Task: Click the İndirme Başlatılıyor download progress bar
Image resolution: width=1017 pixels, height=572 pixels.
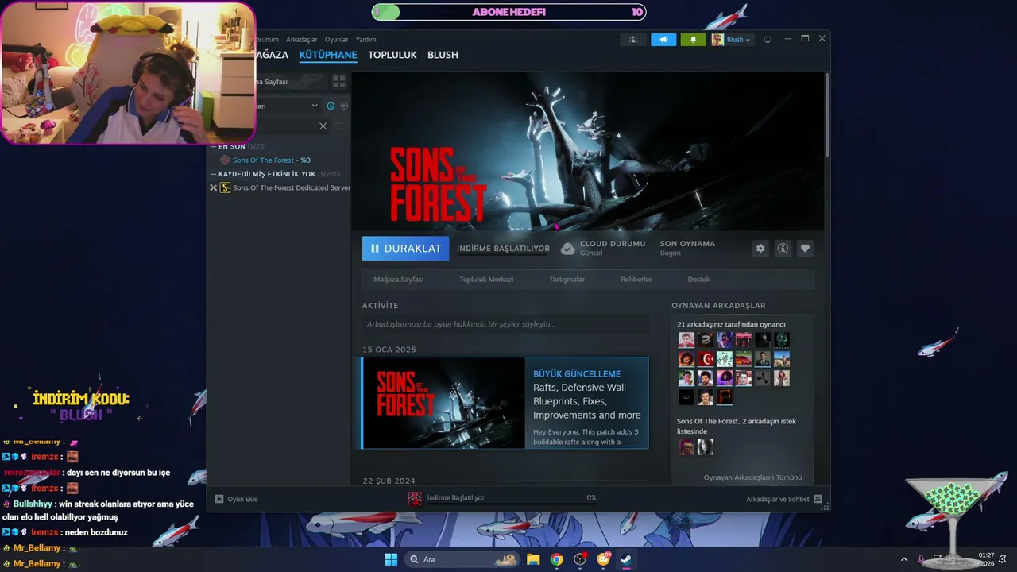Action: coord(511,502)
